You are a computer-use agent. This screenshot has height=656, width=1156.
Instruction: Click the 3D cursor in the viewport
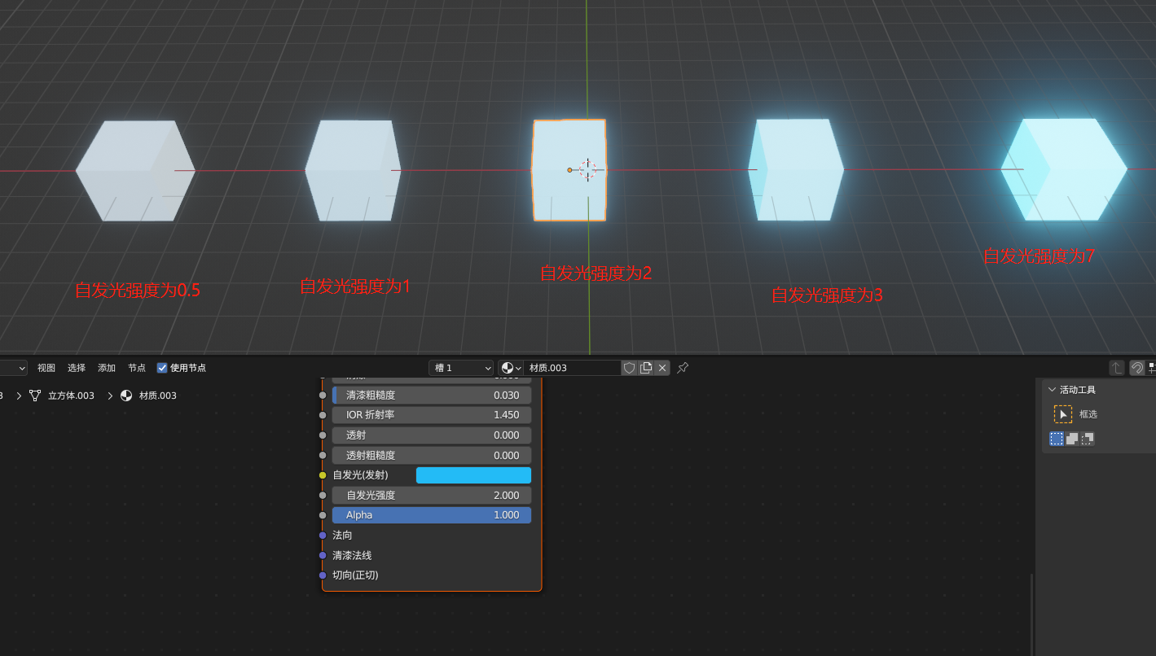point(587,169)
